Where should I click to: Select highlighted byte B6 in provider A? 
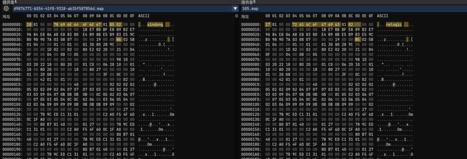(x=119, y=39)
